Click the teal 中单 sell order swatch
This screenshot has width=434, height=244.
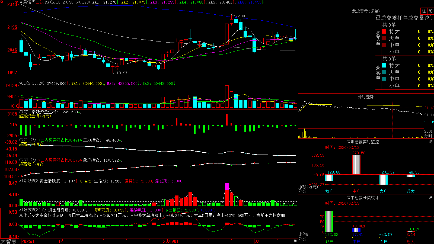384,79
